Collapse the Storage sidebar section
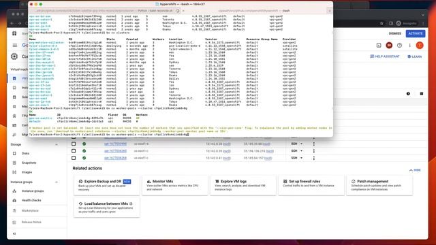 57,145
